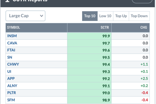Click CAVA's change value 0.0

tap(145, 43)
